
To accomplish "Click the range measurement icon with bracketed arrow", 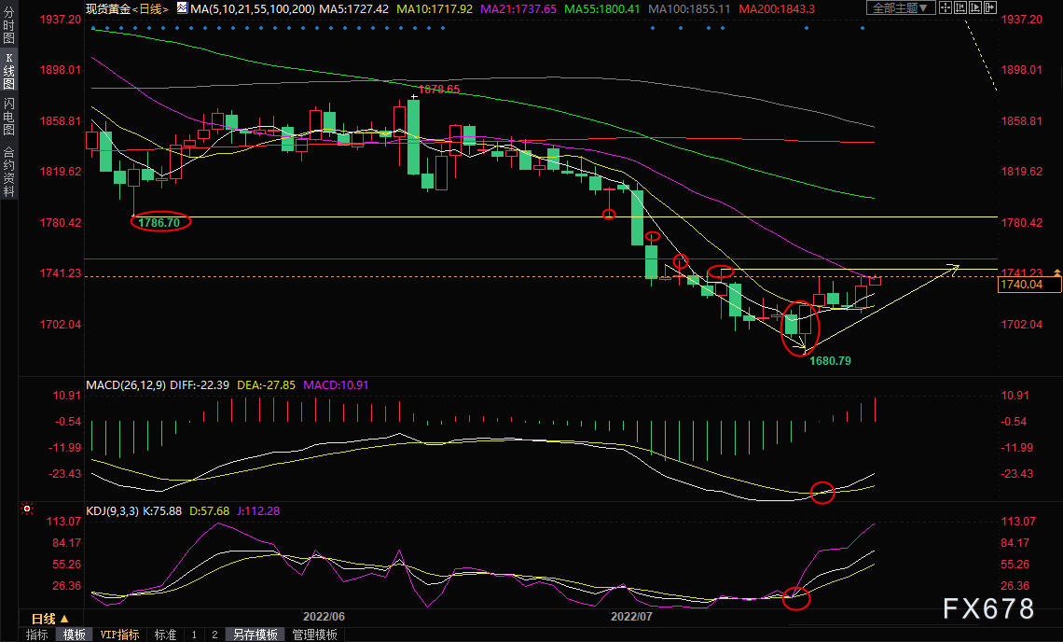I will click(x=960, y=8).
